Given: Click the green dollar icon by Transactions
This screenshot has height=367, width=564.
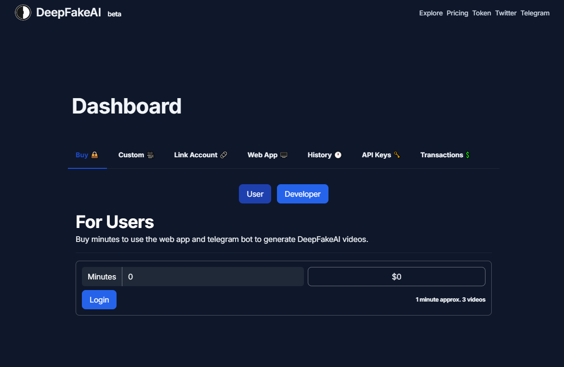Looking at the screenshot, I should 468,155.
